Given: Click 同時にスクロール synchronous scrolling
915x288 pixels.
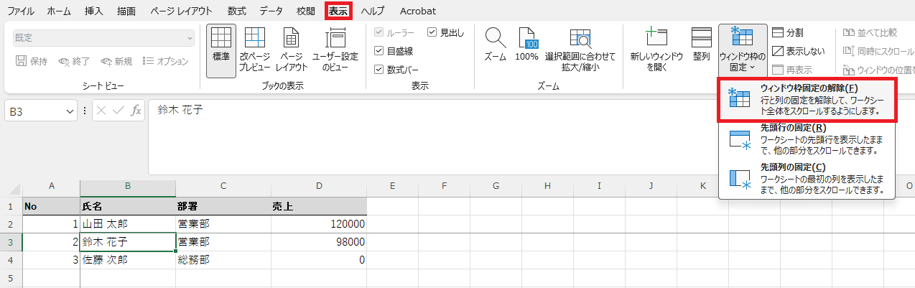Looking at the screenshot, I should coord(878,51).
